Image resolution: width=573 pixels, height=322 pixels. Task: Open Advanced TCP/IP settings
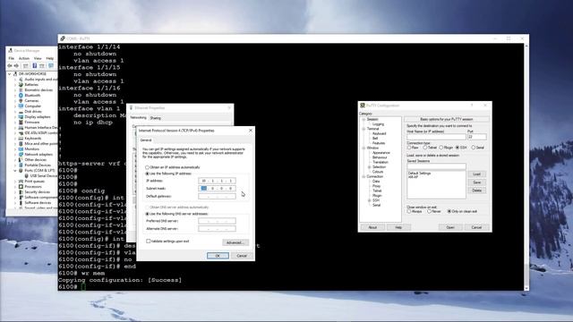(235, 242)
